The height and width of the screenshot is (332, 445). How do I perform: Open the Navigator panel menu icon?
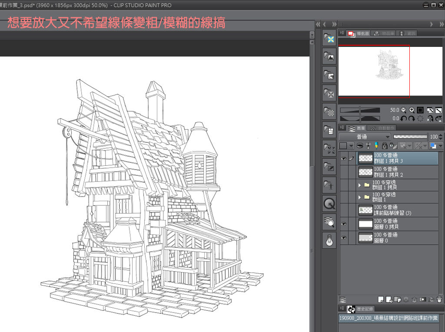tap(342, 33)
